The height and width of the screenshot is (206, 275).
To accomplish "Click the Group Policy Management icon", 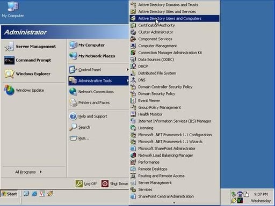I will click(x=133, y=107).
